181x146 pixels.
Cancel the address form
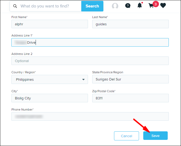(x=127, y=136)
